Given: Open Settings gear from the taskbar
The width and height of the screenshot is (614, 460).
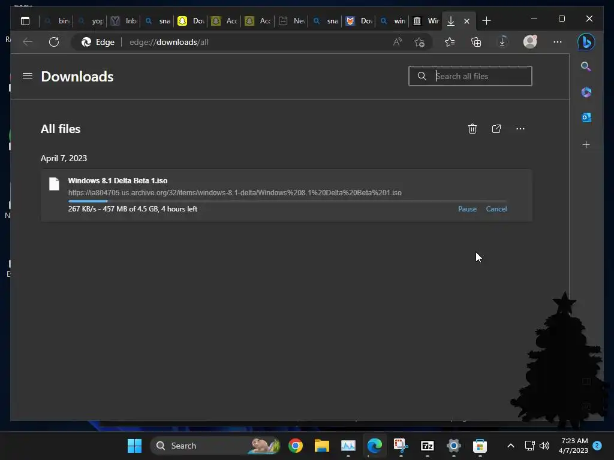Looking at the screenshot, I should [453, 446].
